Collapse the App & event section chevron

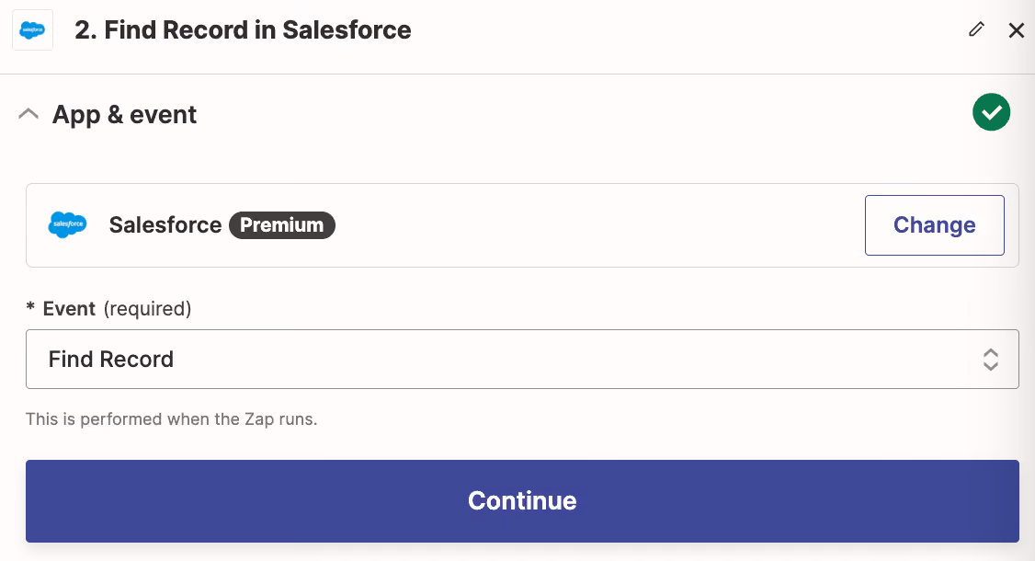pyautogui.click(x=28, y=114)
